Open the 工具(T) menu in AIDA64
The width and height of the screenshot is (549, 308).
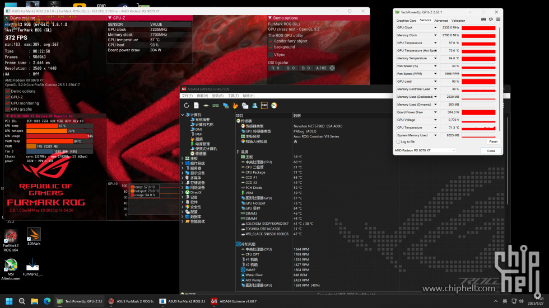233,96
